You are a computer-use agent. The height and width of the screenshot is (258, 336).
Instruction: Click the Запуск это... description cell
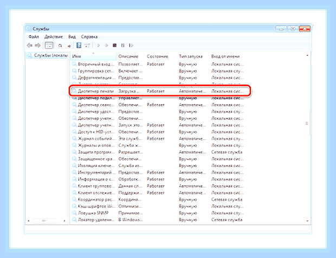pos(131,125)
